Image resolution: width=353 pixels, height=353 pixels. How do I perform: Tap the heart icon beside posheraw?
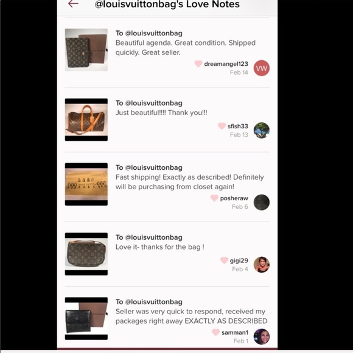point(214,198)
